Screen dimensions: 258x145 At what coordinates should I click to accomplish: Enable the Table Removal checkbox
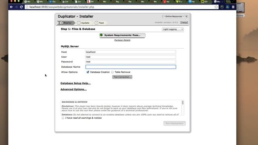pos(112,72)
